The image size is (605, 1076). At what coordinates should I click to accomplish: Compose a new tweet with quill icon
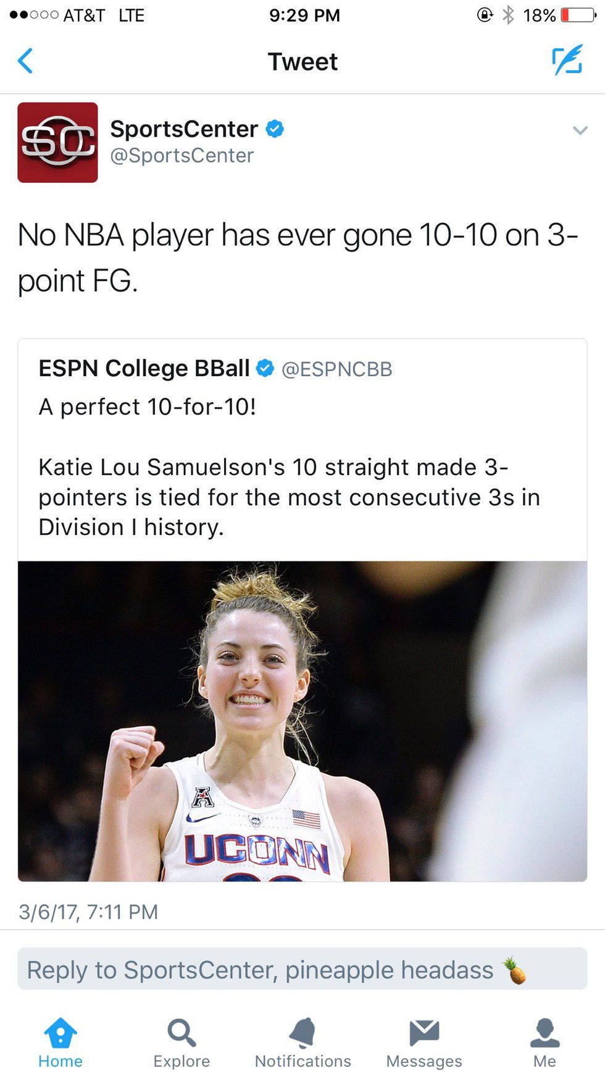click(567, 60)
